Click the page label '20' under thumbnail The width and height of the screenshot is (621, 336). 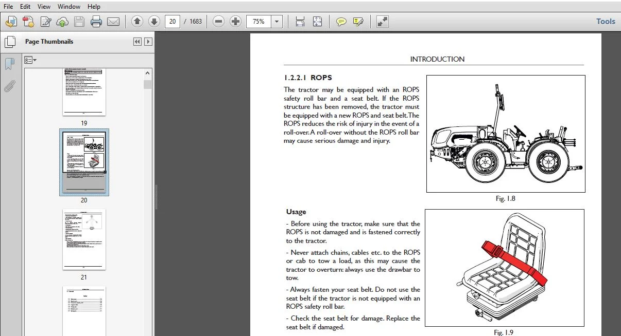(x=84, y=200)
